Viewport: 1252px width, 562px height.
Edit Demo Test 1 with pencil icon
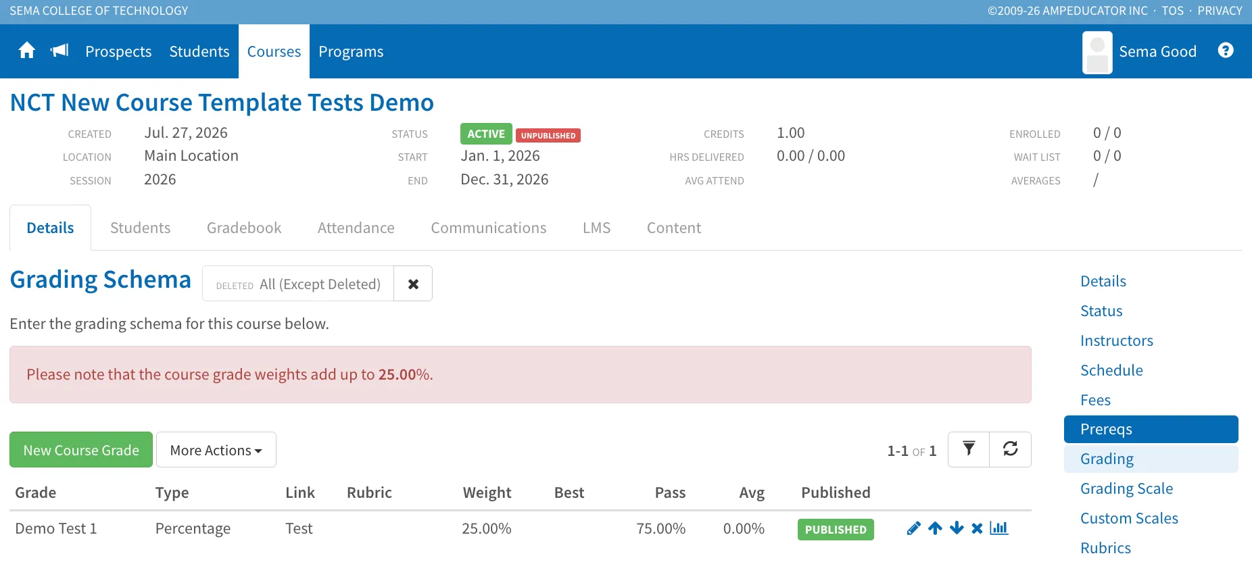point(913,528)
